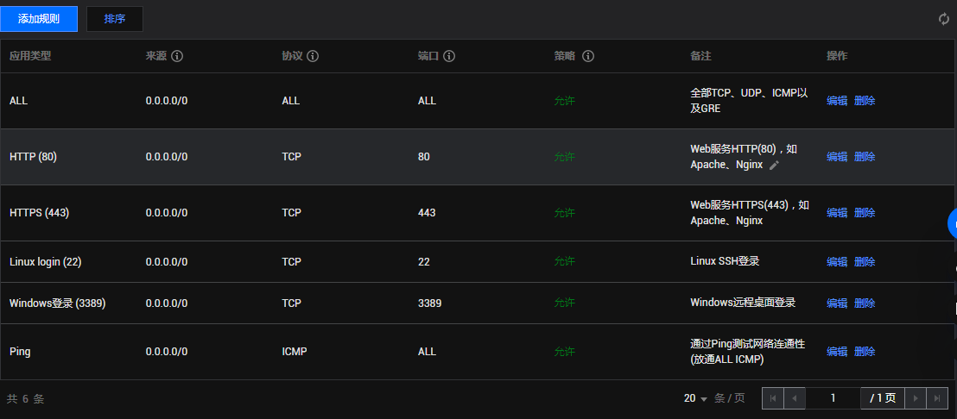Image resolution: width=957 pixels, height=419 pixels.
Task: Click info icon next to 协议 header
Action: [x=313, y=56]
